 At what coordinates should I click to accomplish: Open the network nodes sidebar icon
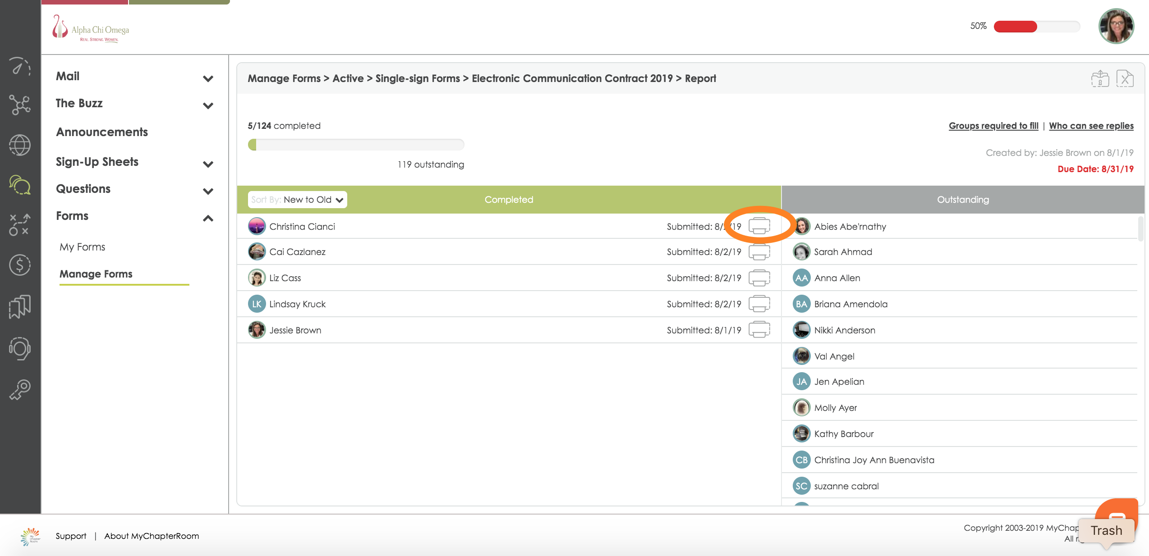click(20, 105)
